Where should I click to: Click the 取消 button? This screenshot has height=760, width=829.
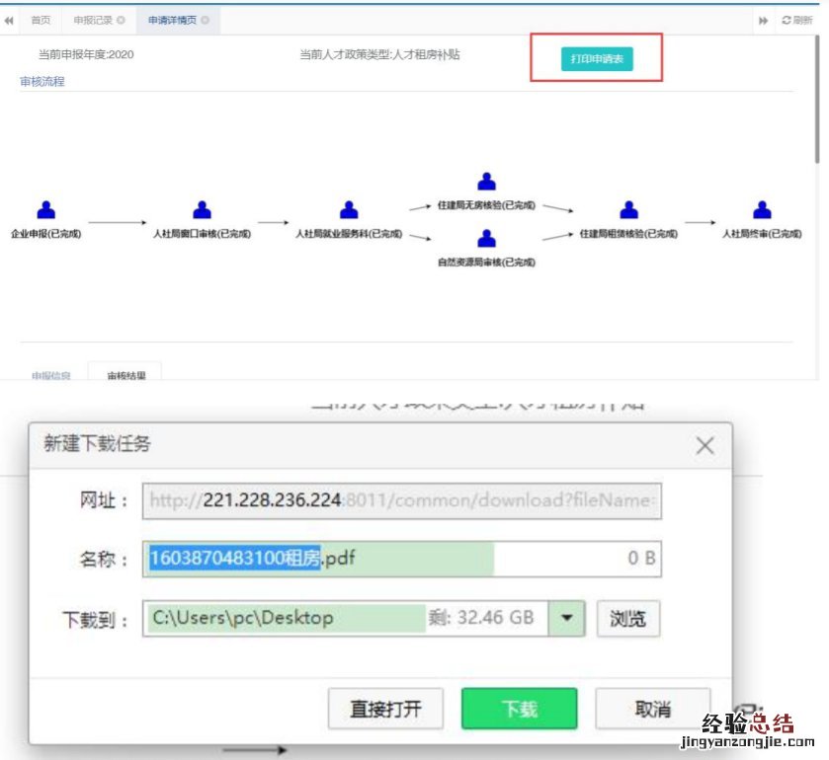point(652,709)
